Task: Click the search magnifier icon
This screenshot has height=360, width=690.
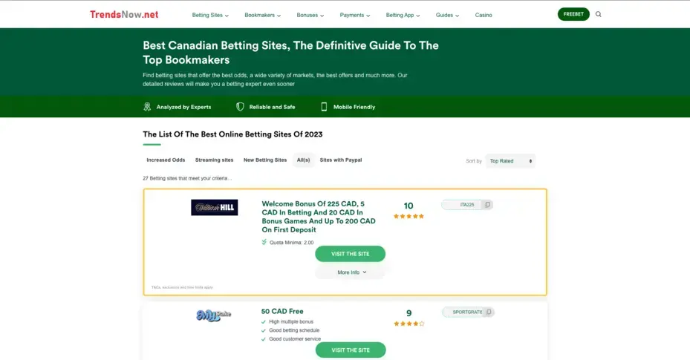Action: click(599, 14)
